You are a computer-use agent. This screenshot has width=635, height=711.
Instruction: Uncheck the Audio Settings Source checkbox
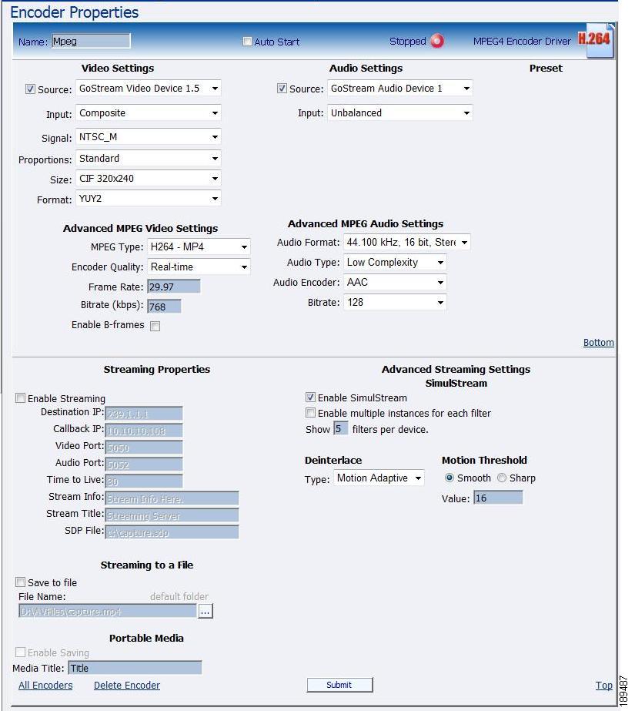click(x=282, y=89)
